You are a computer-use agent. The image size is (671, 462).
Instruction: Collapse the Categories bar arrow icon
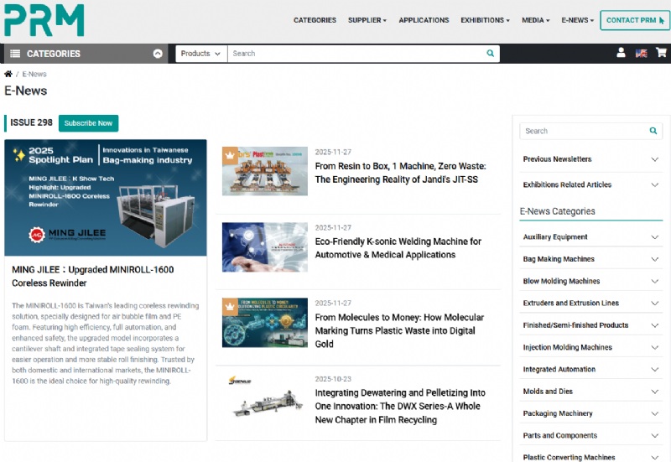pos(158,54)
